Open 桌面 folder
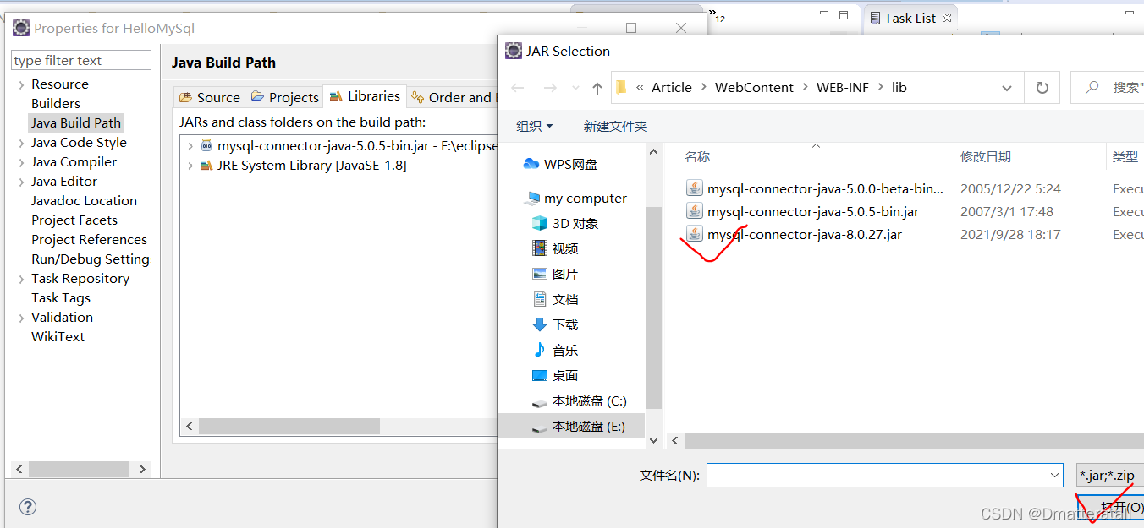The image size is (1144, 528). 555,375
